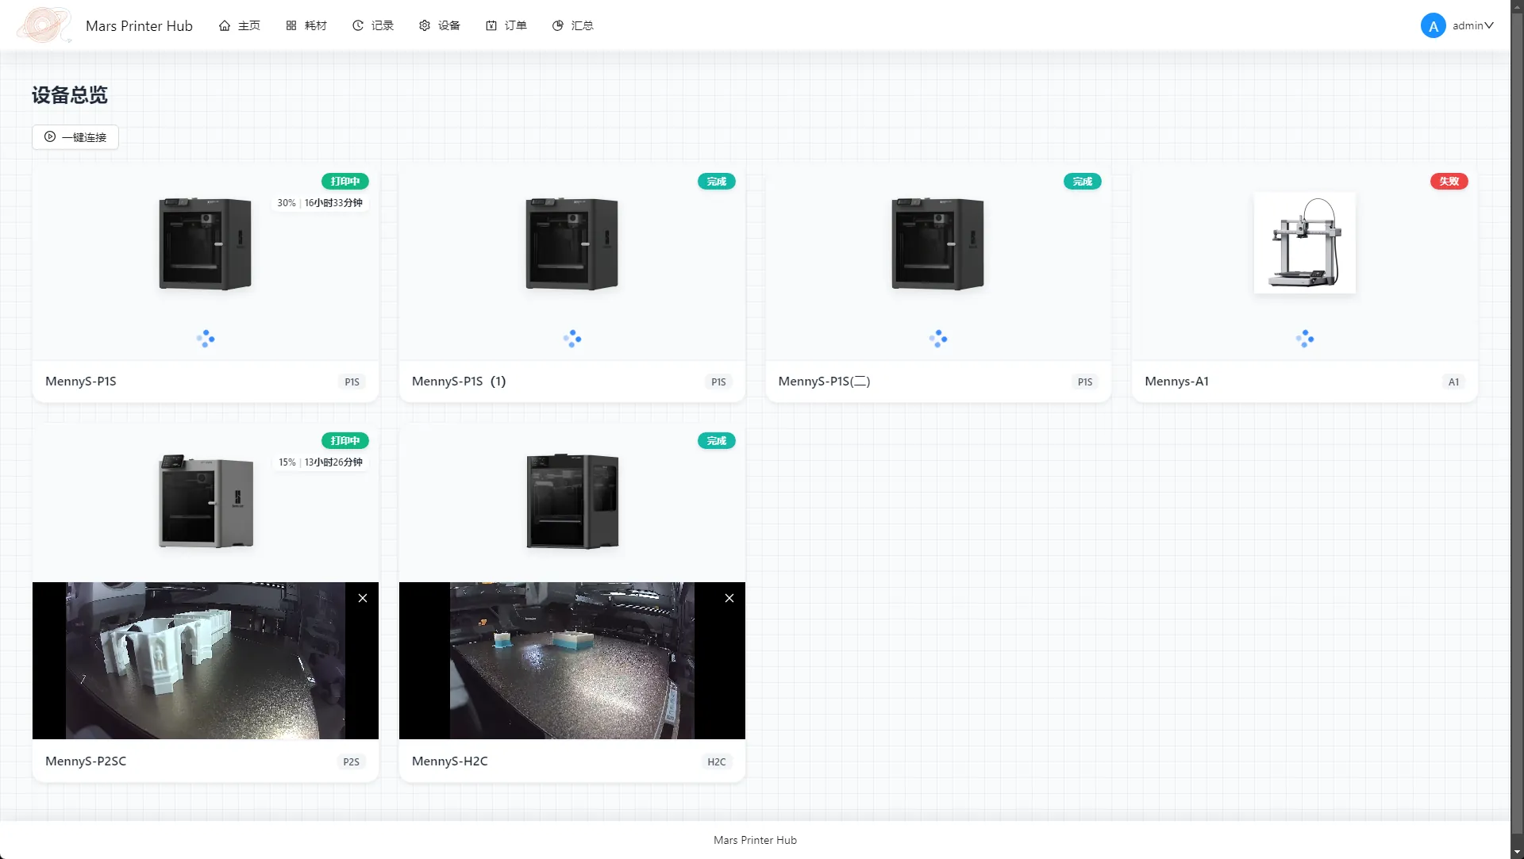
Task: Open the 汇总 summary menu
Action: [x=573, y=25]
